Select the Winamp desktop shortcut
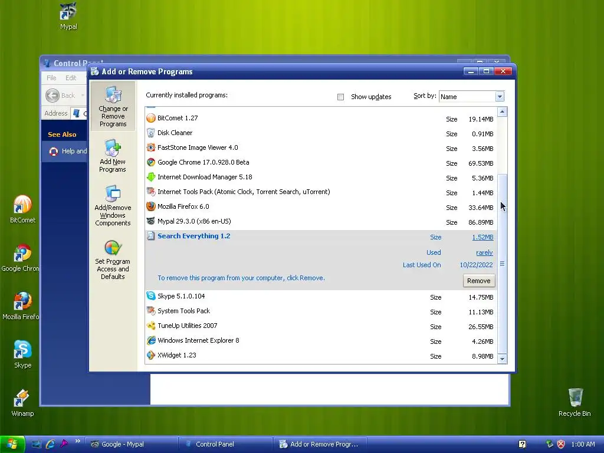The height and width of the screenshot is (453, 604). pyautogui.click(x=22, y=402)
